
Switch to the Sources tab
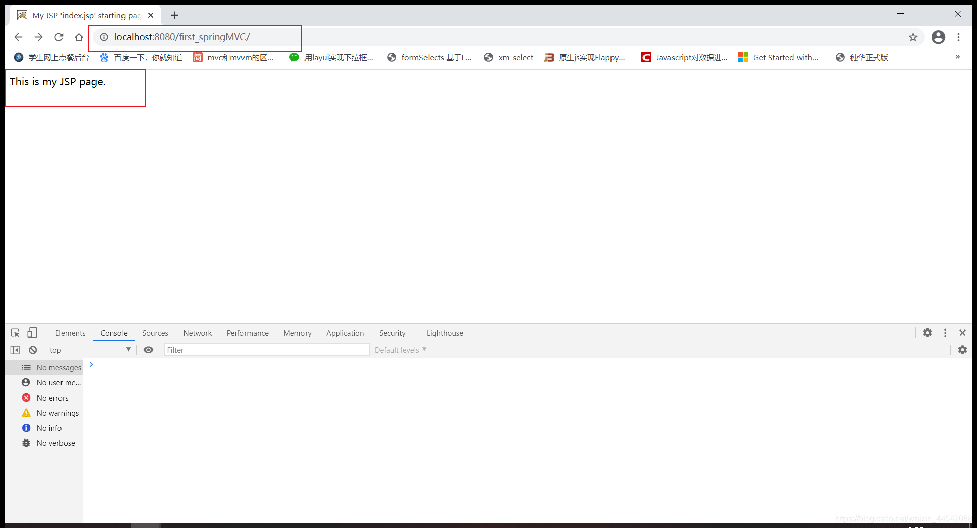(155, 333)
